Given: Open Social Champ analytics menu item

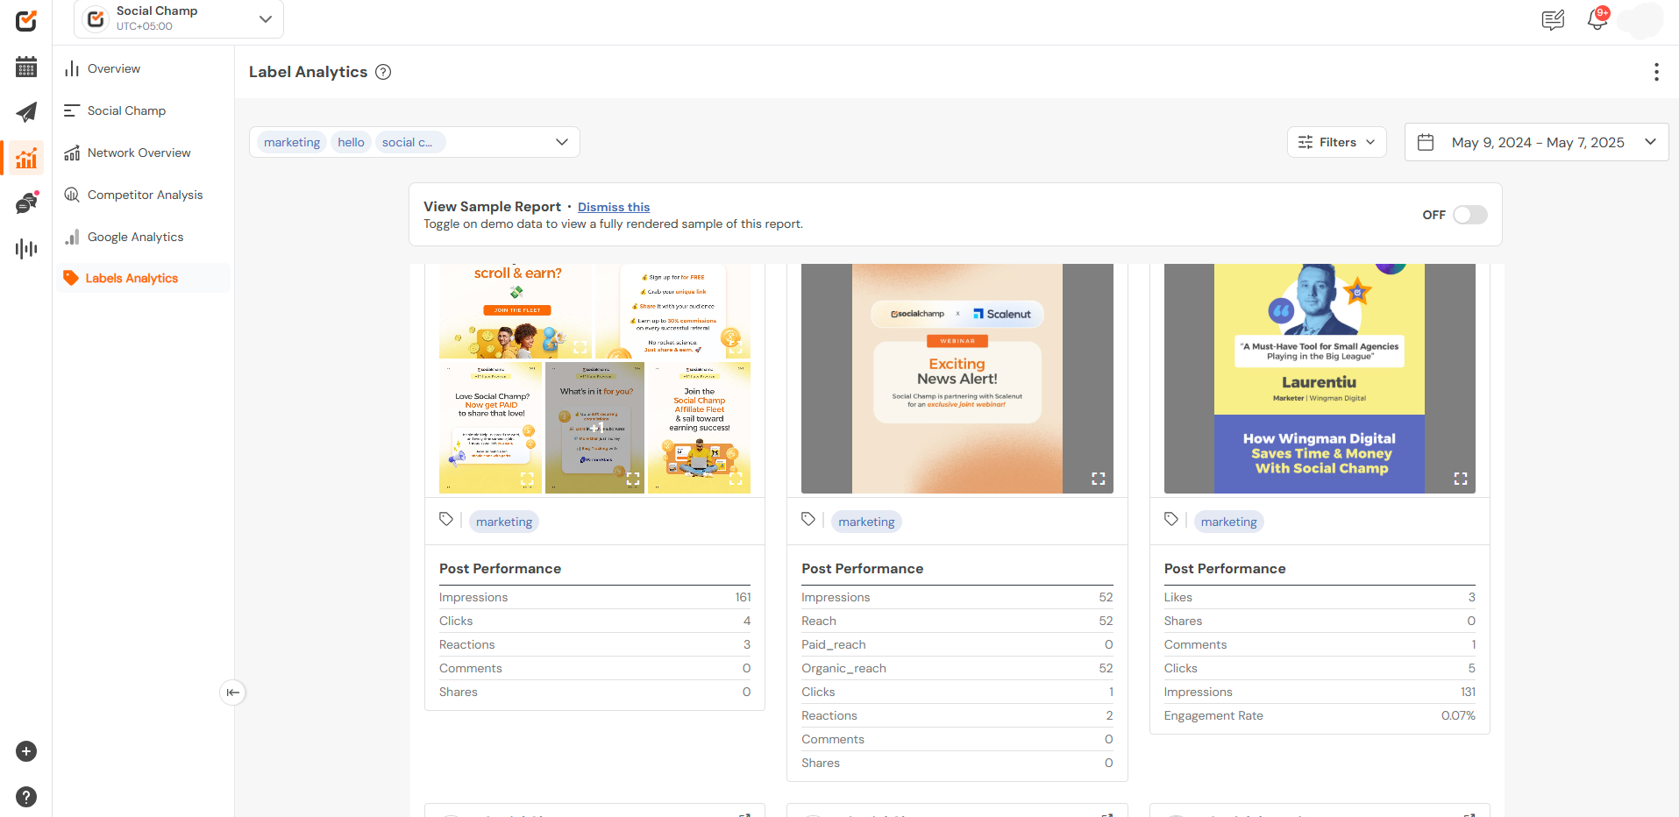Looking at the screenshot, I should [x=126, y=110].
